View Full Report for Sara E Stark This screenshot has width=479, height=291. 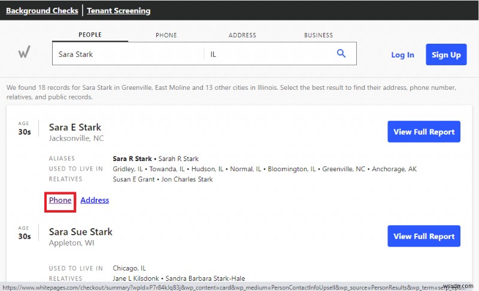coord(424,132)
